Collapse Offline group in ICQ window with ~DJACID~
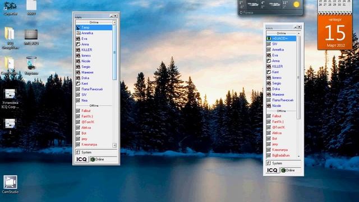 282,111
